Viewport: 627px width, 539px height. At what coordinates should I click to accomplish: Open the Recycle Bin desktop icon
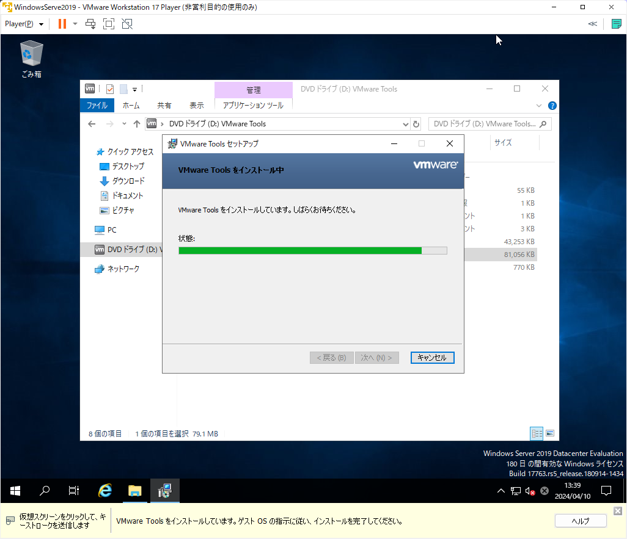point(32,59)
